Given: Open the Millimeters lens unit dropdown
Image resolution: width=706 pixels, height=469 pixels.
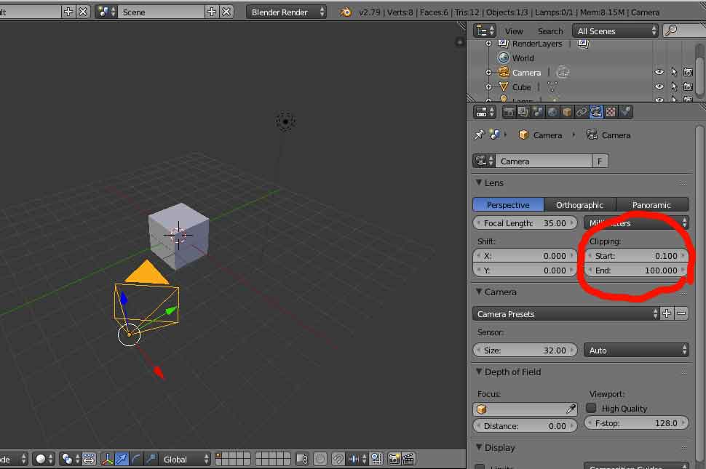Looking at the screenshot, I should pyautogui.click(x=636, y=223).
